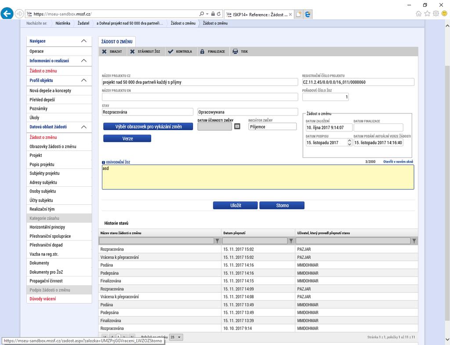Screen dimensions: 450x345
Task: Select the Finalizována row dated 14:15
Action: click(258, 281)
